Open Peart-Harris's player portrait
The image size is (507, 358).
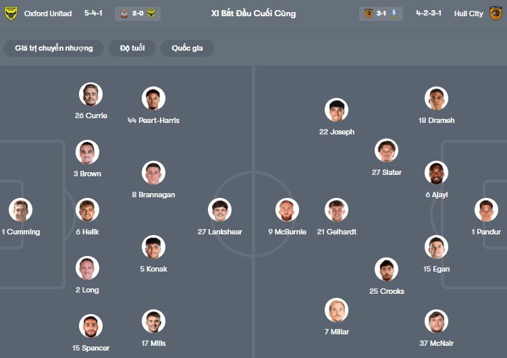153,99
